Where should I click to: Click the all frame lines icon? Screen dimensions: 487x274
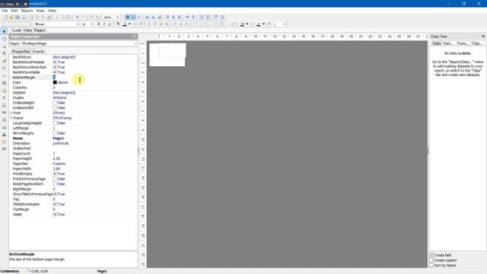pyautogui.click(x=221, y=24)
